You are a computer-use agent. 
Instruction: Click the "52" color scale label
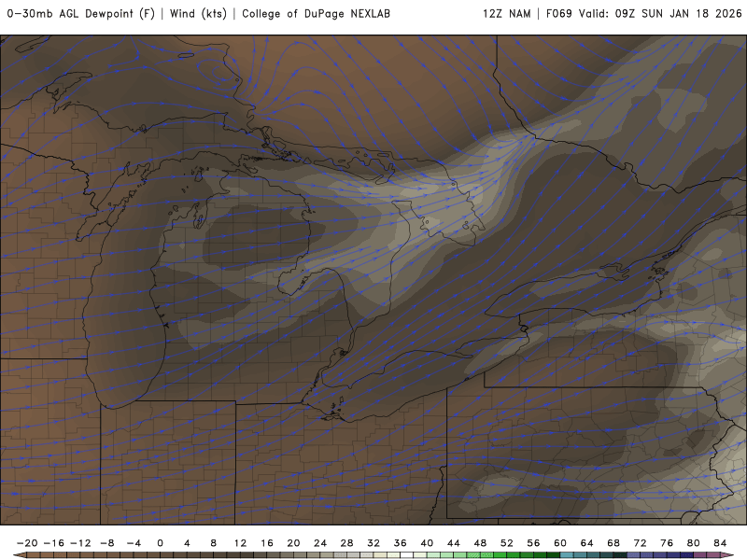507,543
